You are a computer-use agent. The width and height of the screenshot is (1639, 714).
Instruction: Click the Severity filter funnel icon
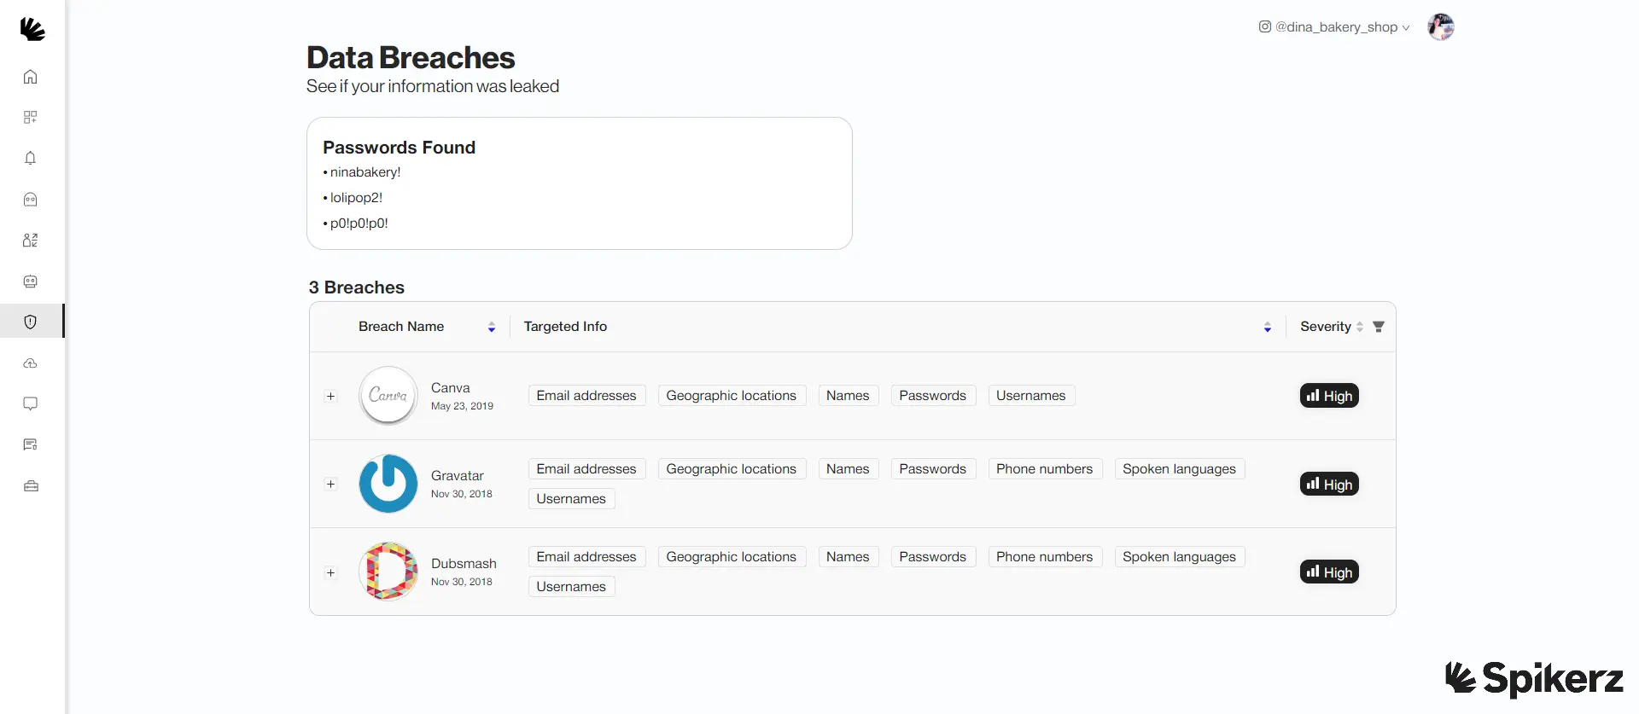(1379, 327)
